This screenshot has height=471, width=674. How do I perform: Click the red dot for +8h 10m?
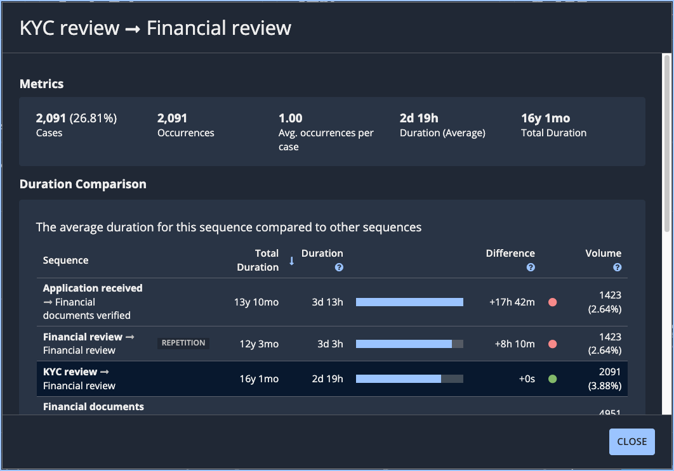[553, 344]
